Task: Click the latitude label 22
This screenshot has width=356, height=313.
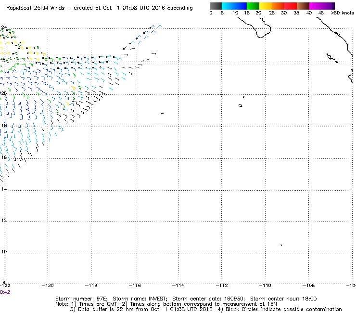Action: pyautogui.click(x=4, y=60)
